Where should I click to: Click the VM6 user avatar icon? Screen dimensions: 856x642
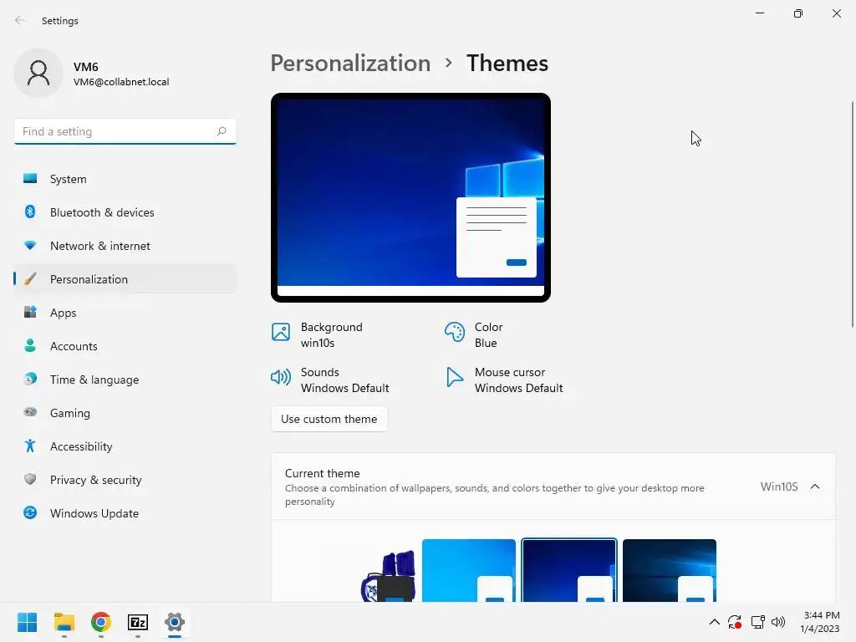tap(38, 73)
